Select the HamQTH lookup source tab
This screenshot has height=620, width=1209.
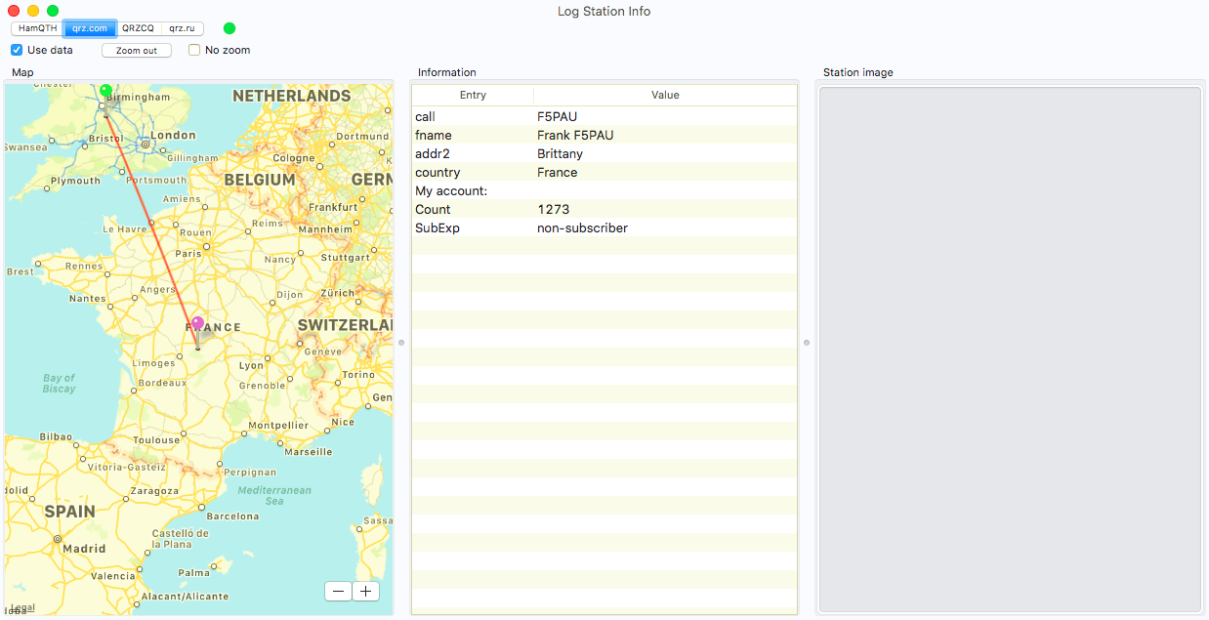click(x=38, y=28)
